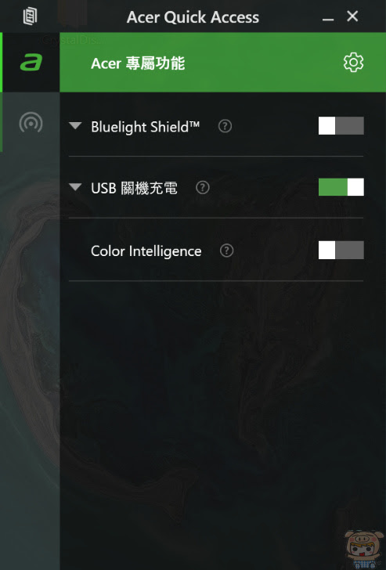Click the Acer Quick Access title text
This screenshot has width=386, height=570.
[x=193, y=17]
